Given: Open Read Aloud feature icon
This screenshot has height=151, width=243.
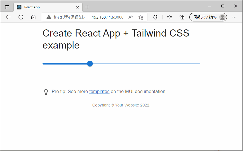Looking at the screenshot, I should tap(130, 17).
